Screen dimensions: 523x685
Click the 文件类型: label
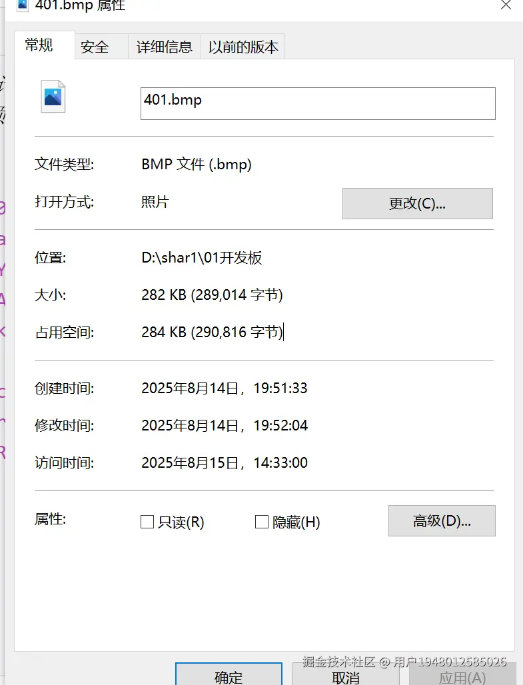coord(64,165)
